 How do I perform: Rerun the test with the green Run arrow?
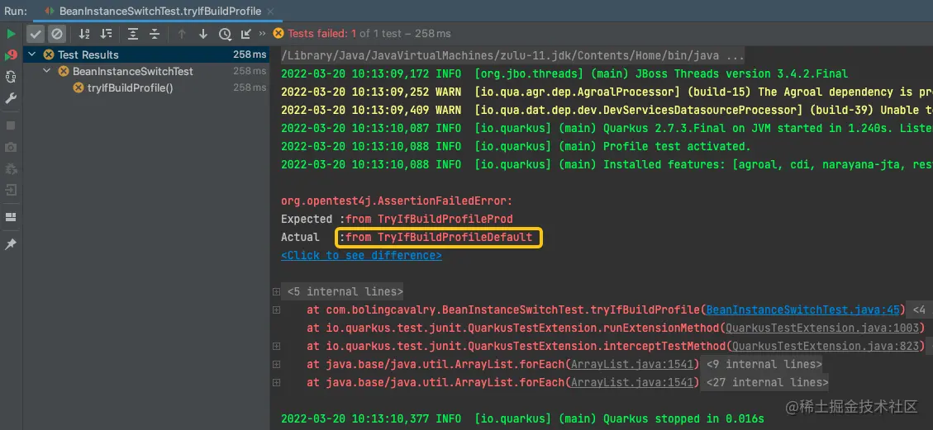11,34
